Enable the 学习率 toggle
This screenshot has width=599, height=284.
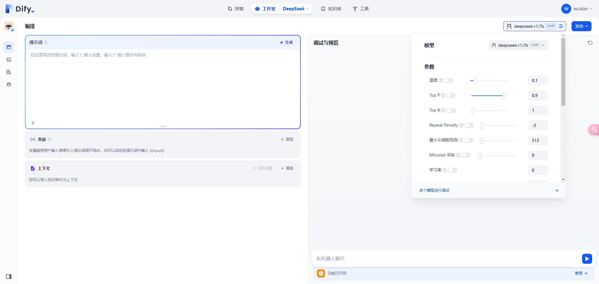tap(453, 170)
